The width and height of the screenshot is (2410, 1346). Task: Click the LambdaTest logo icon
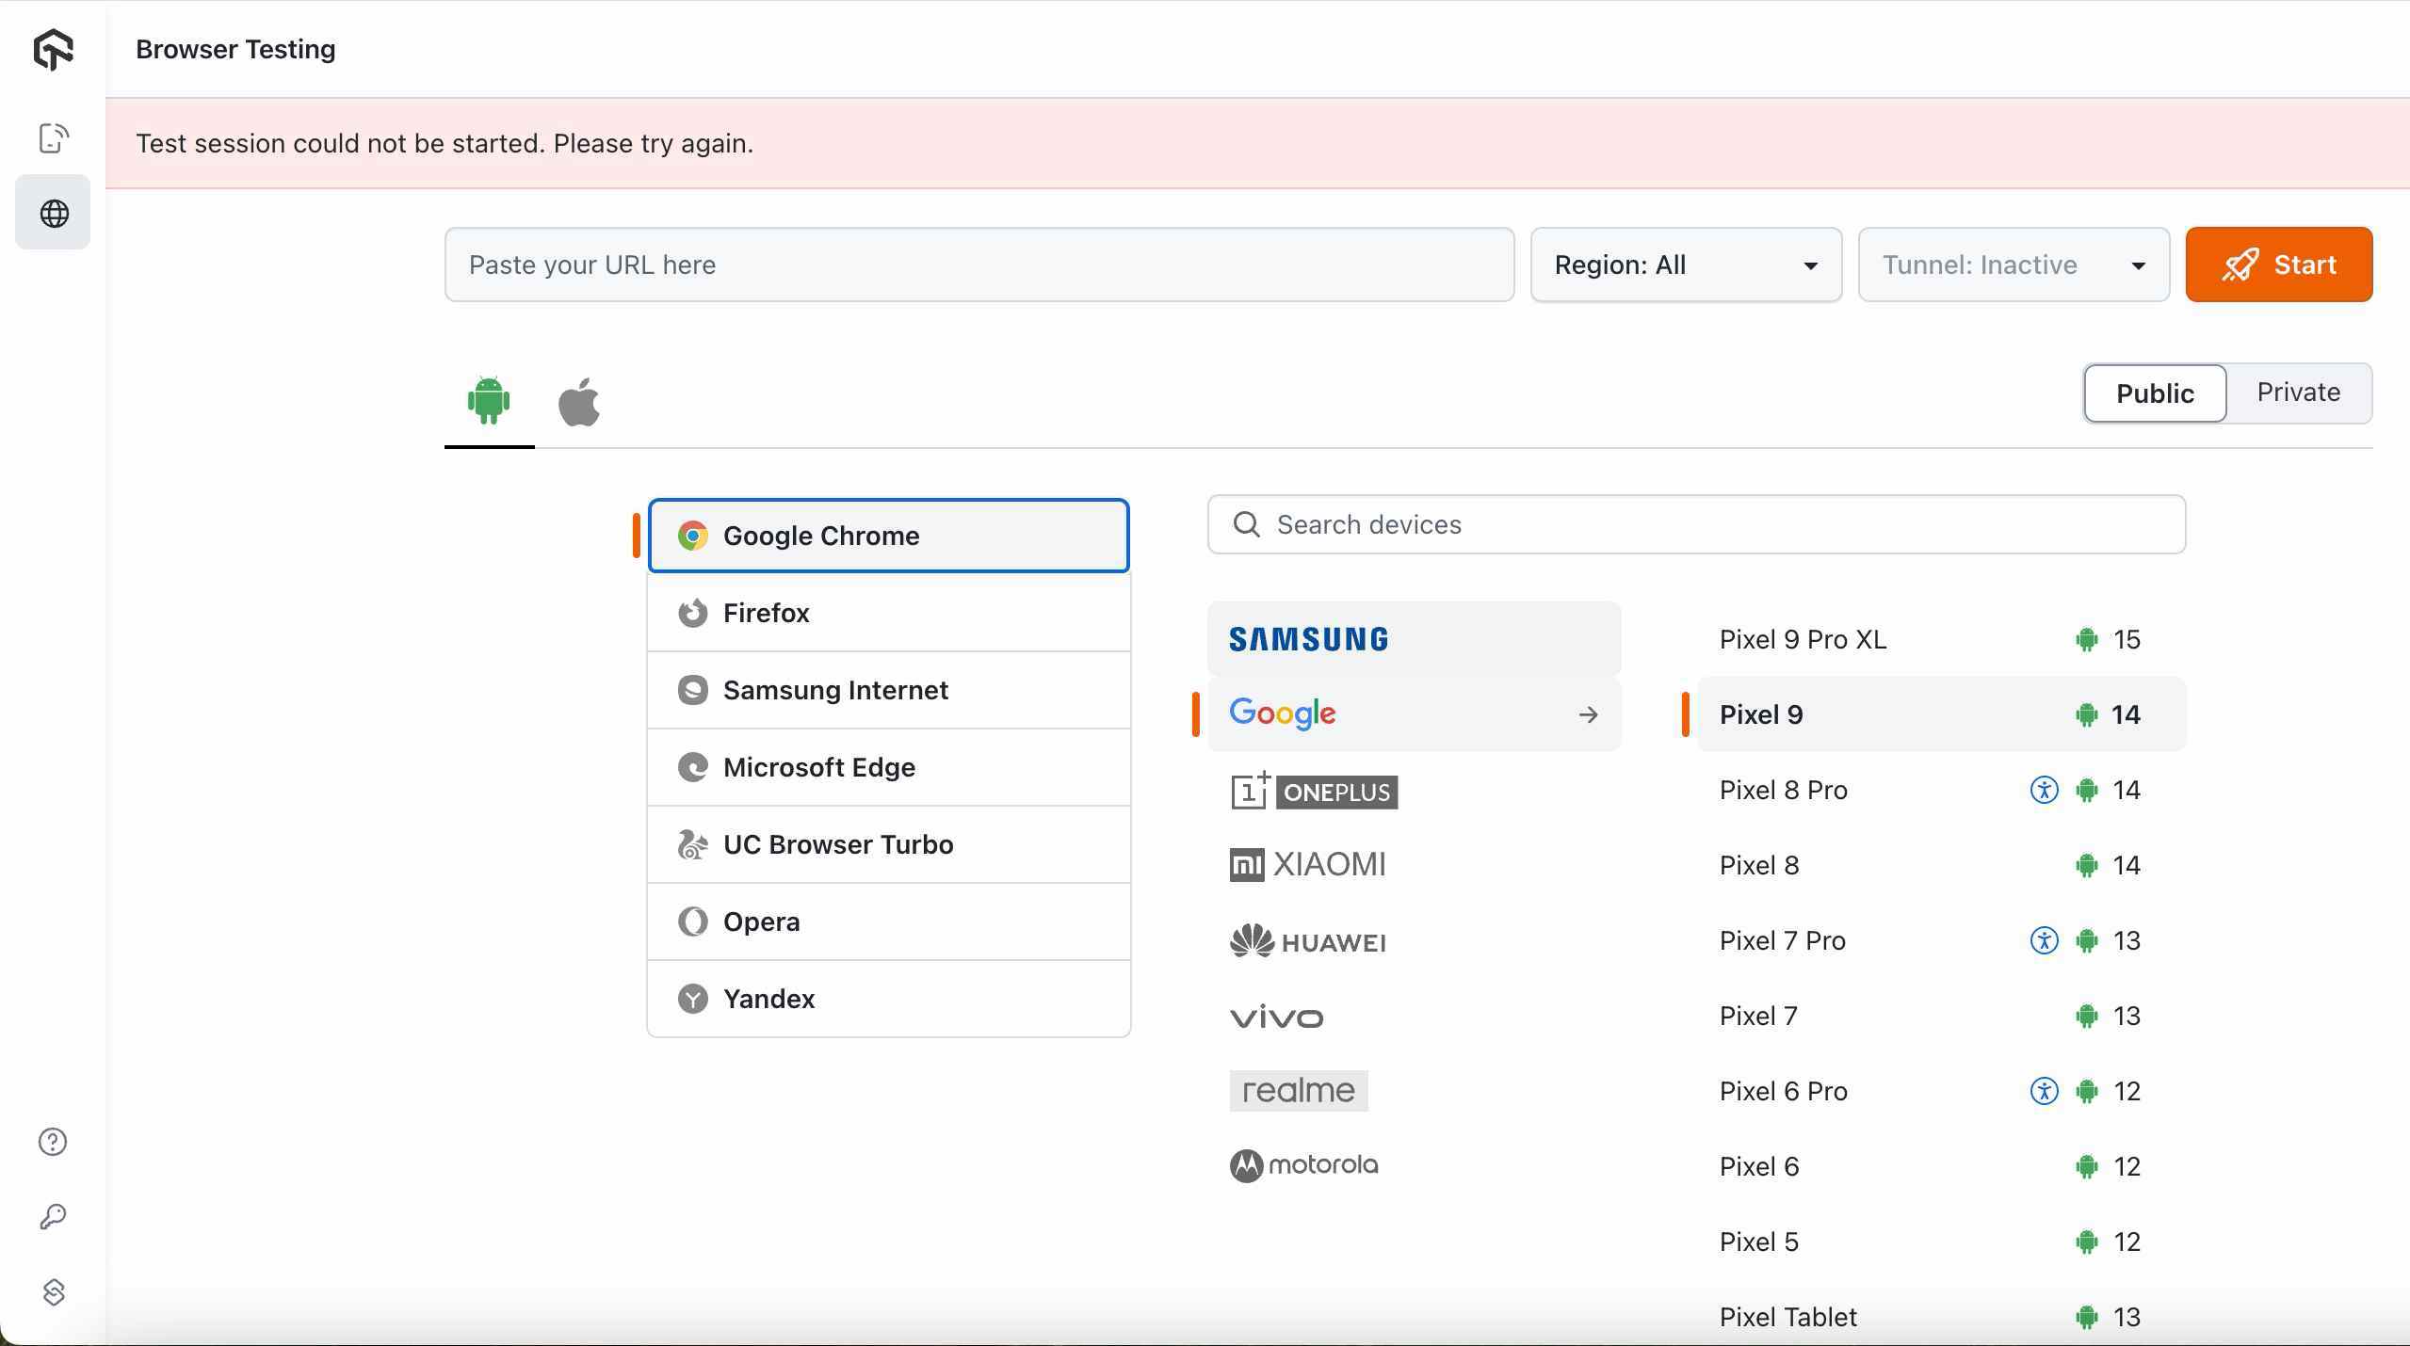point(53,49)
